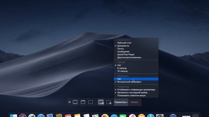Open Calendar from the Dock
Viewport: 209px width, 117px height.
tap(68, 116)
